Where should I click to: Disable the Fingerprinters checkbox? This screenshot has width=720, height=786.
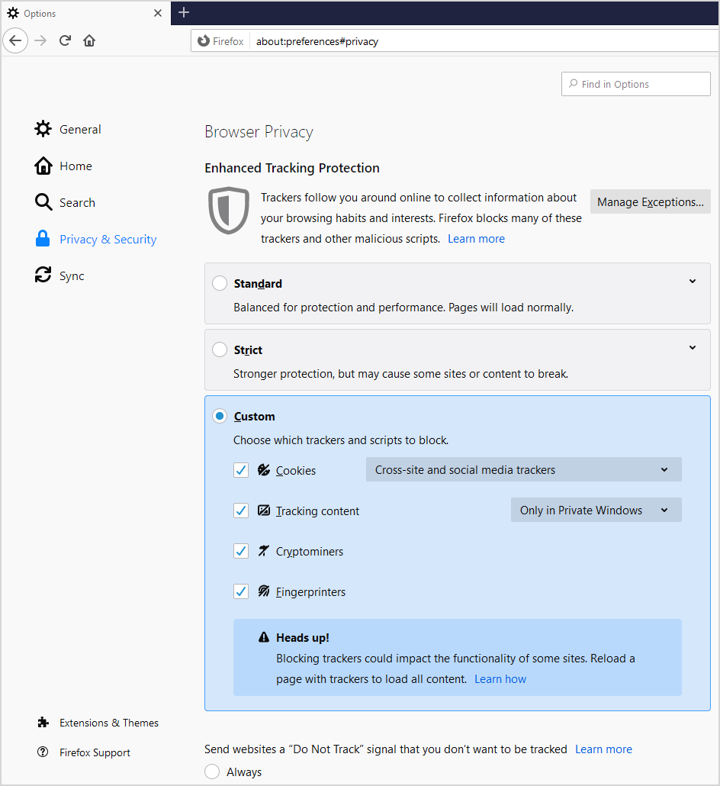click(241, 591)
